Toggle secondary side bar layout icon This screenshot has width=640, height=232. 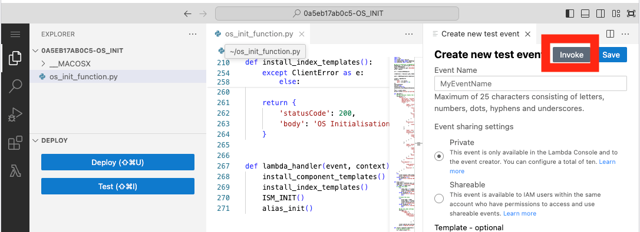601,14
